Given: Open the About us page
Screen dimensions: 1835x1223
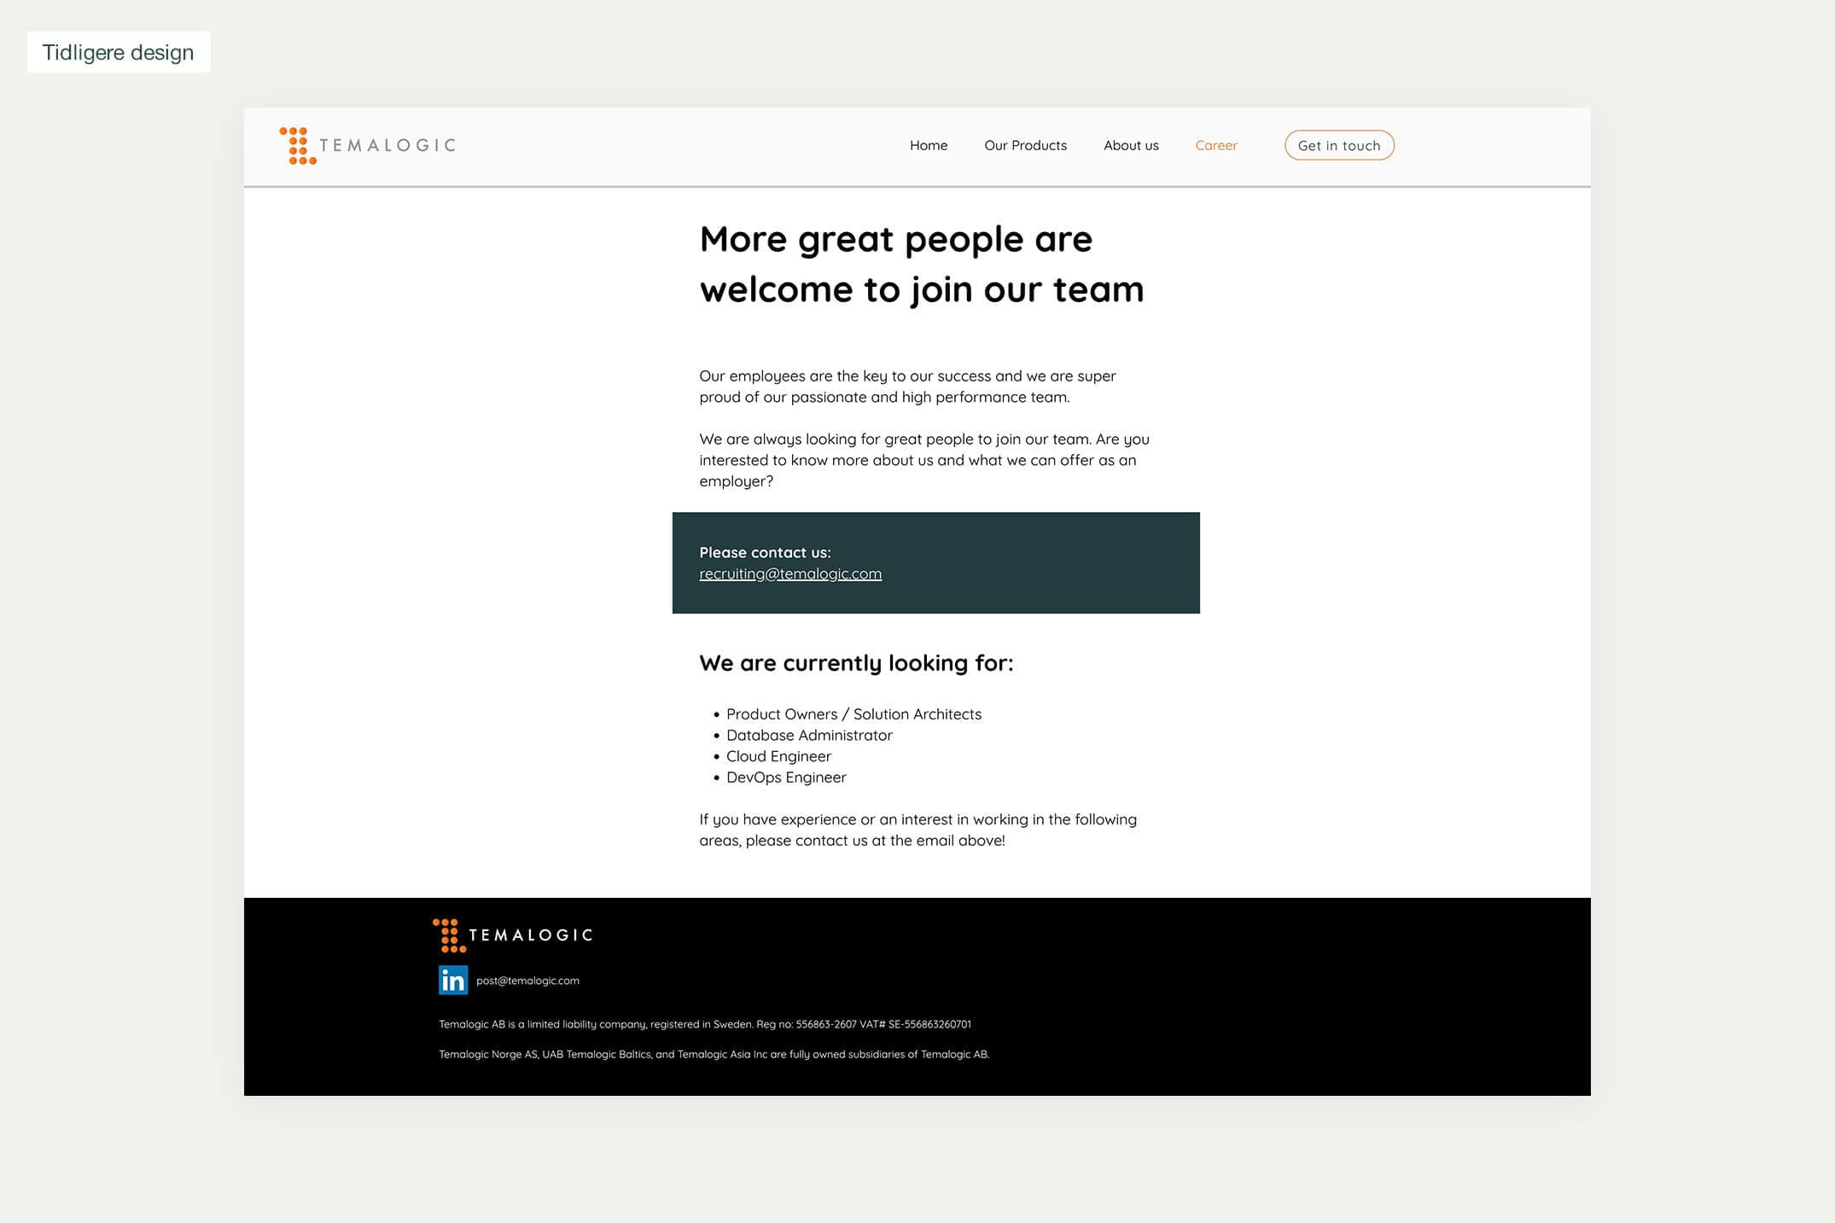Looking at the screenshot, I should click(x=1130, y=145).
